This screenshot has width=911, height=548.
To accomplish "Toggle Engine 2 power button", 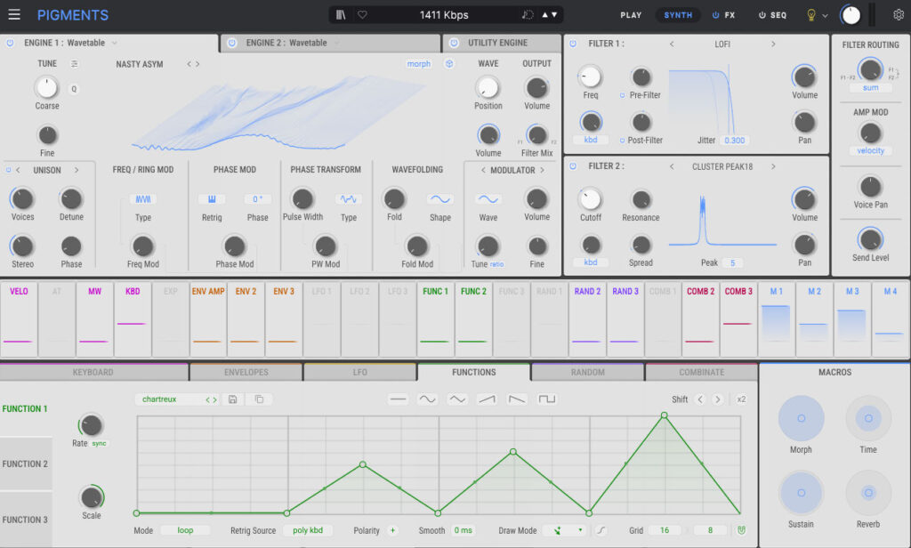I will pos(232,43).
